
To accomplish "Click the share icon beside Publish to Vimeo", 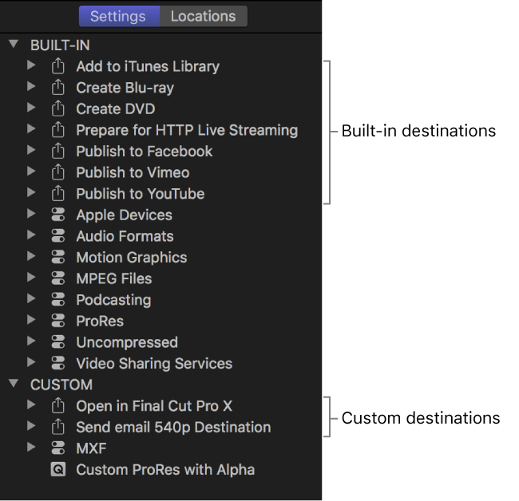I will click(x=58, y=172).
